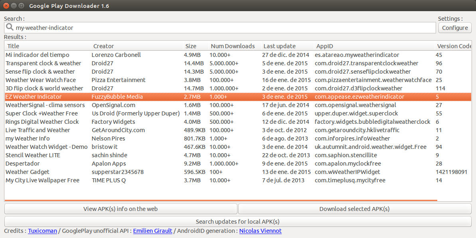476x238 pixels.
Task: Click AppID upper.duper.widget.superclock
Action: point(356,113)
